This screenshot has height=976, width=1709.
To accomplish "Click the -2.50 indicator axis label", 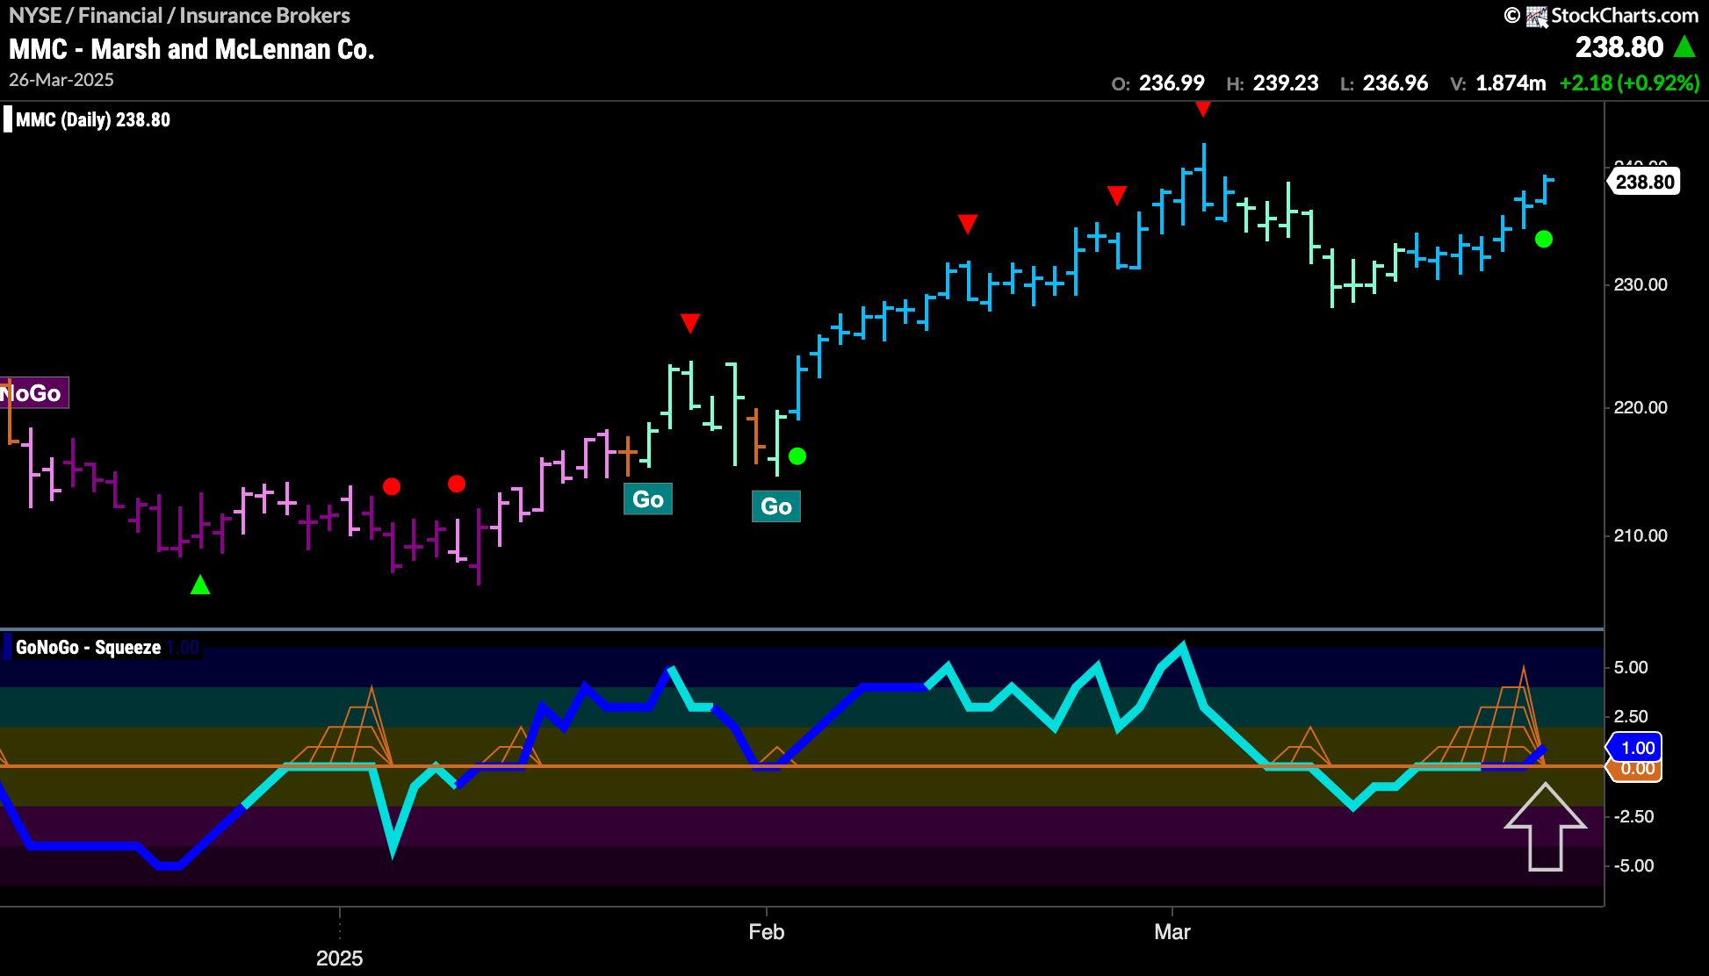I will [1633, 816].
